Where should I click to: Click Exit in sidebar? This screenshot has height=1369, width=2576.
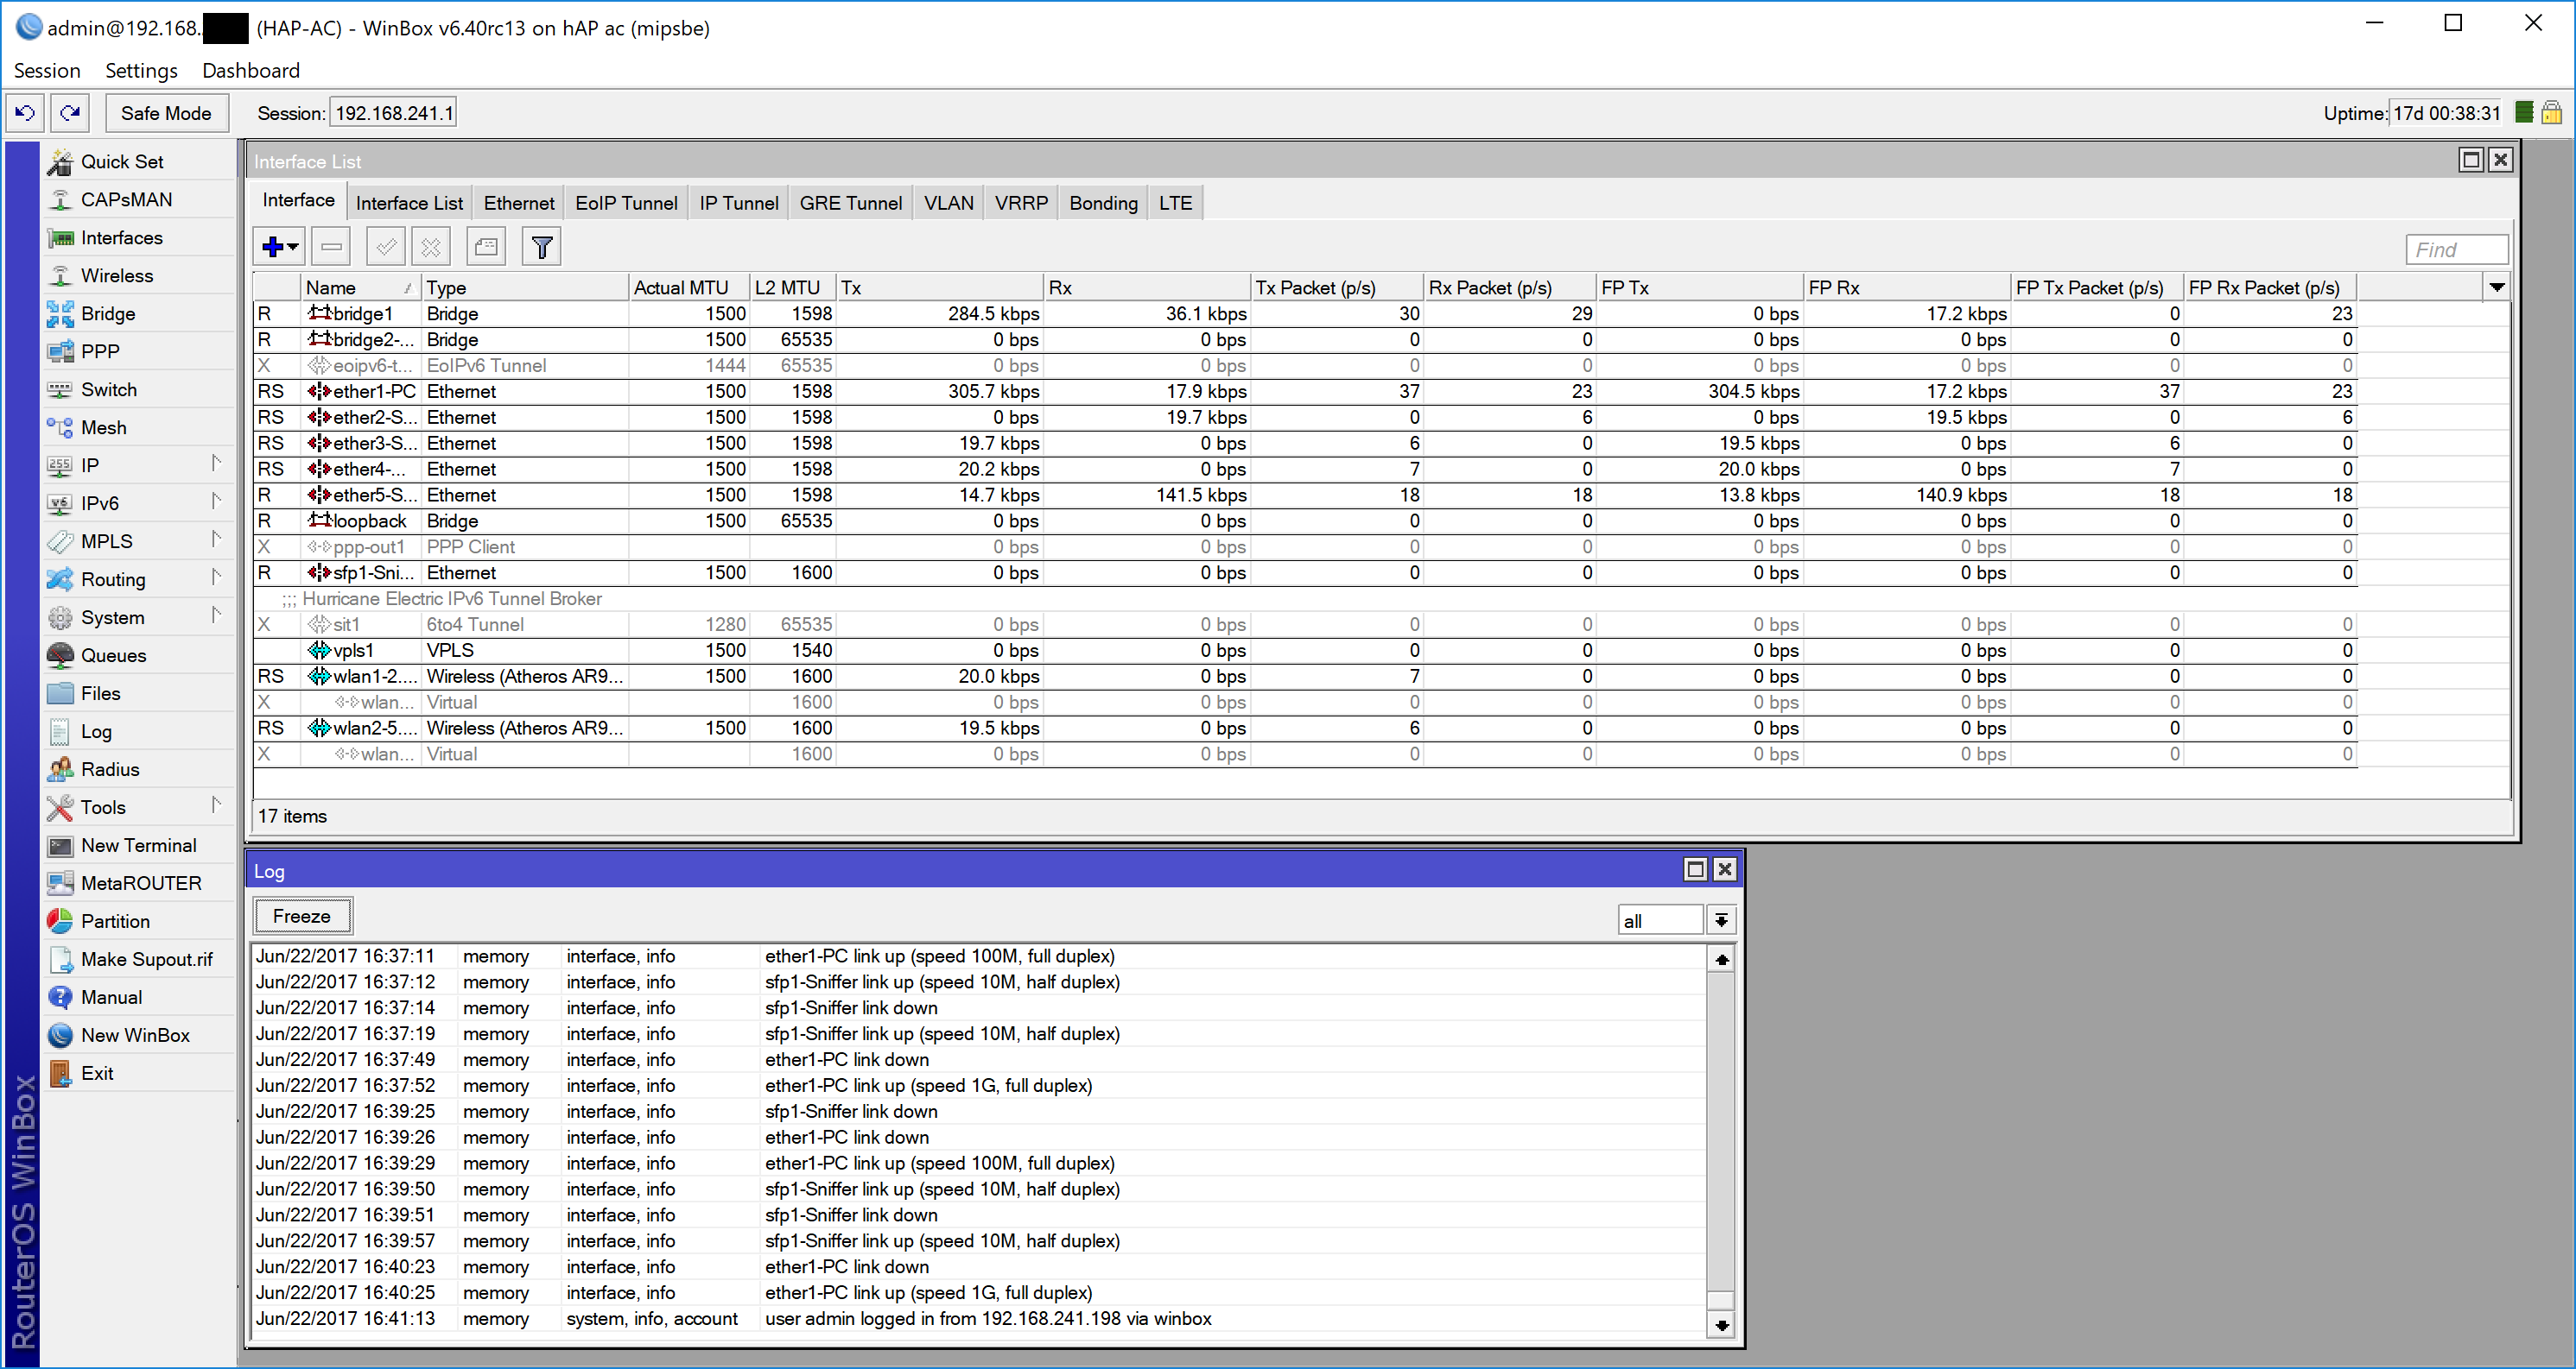tap(139, 1073)
